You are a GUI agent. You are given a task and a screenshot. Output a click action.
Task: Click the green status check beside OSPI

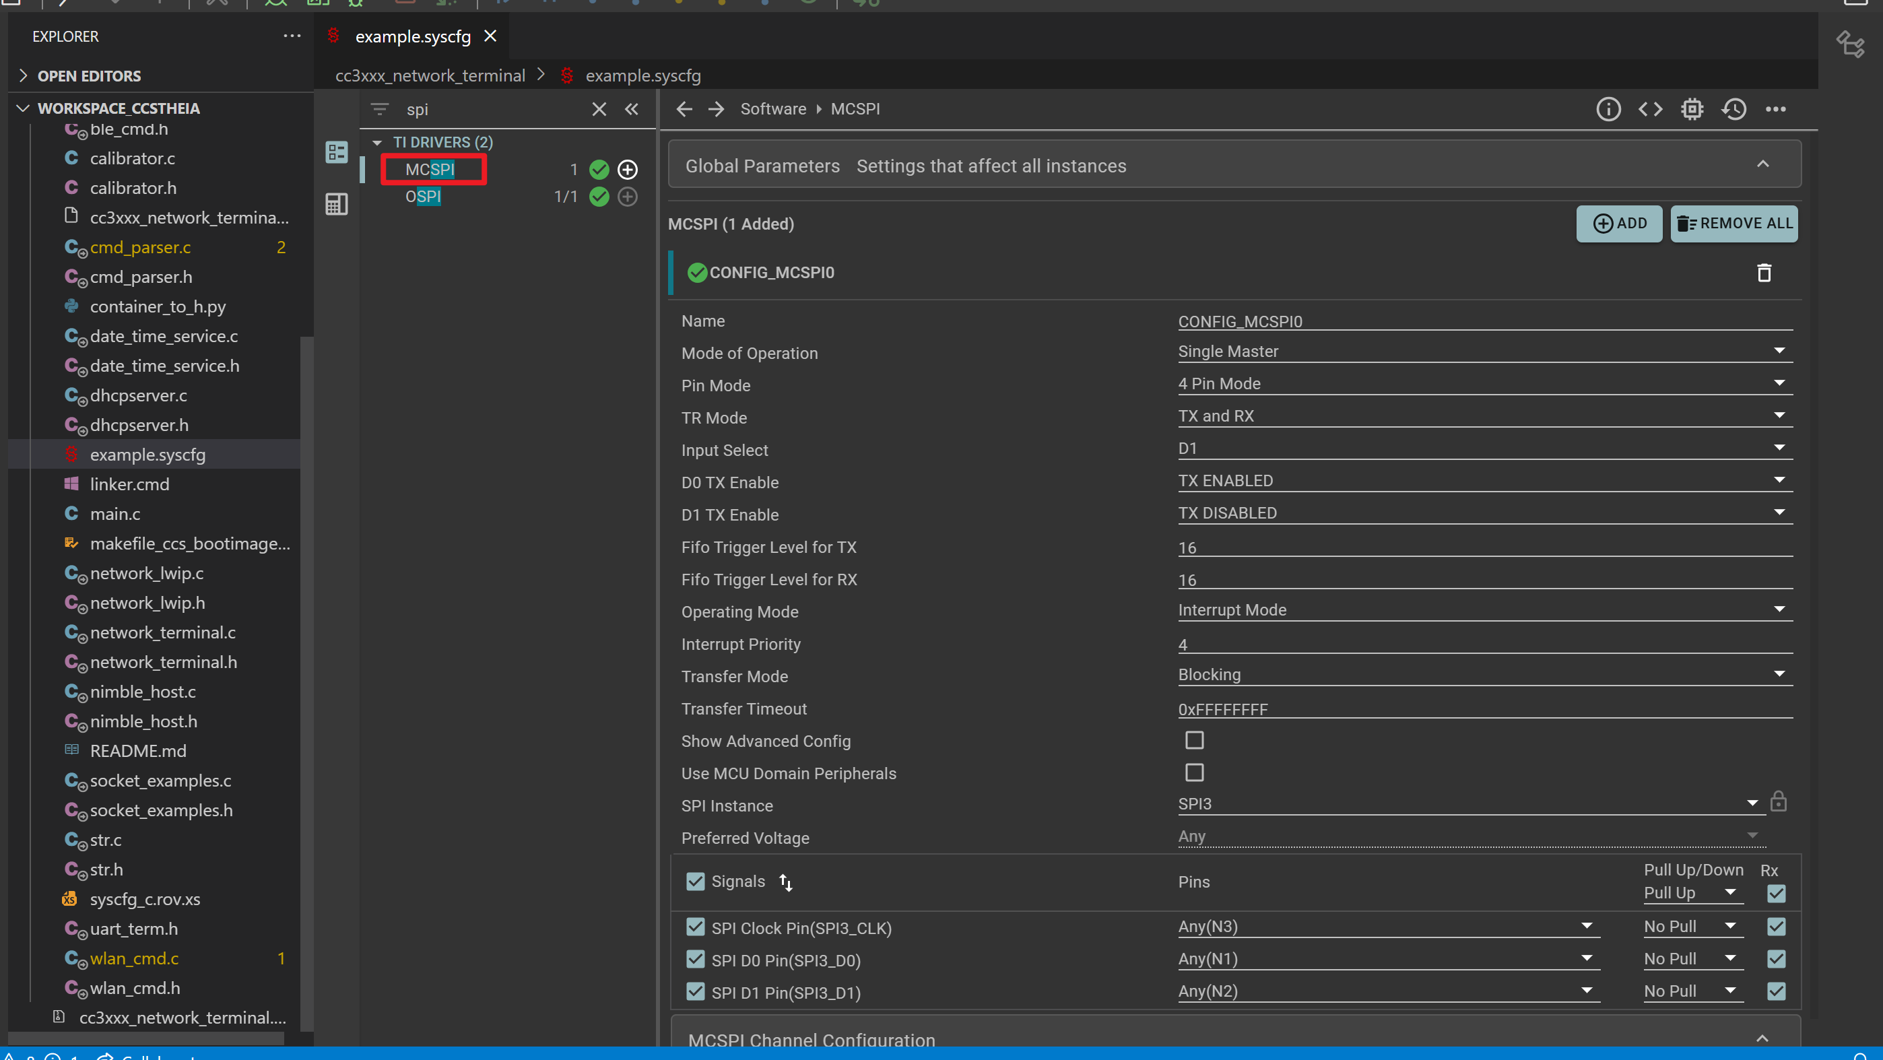pyautogui.click(x=599, y=197)
